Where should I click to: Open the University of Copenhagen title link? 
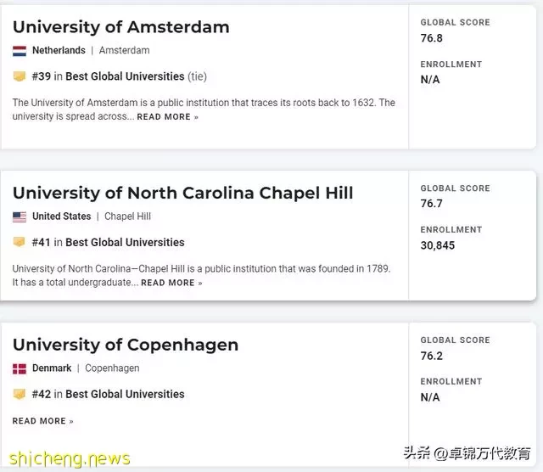(x=126, y=345)
